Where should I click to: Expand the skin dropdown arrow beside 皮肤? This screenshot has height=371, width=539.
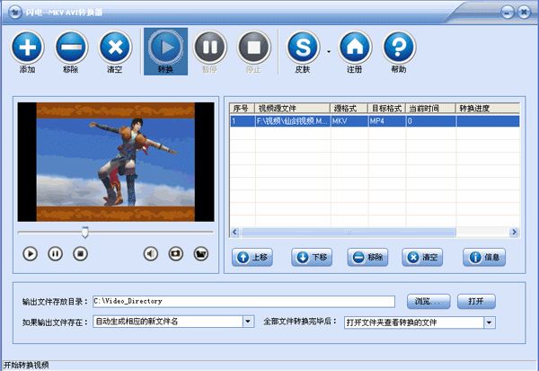[x=328, y=52]
